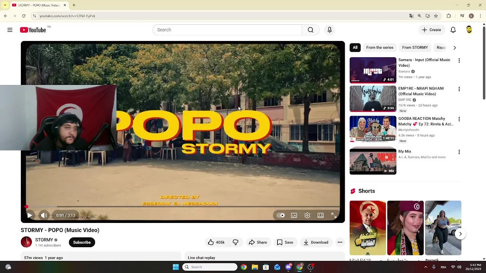486x273 pixels.
Task: Open the Chrome three-dot menu
Action: (480, 16)
